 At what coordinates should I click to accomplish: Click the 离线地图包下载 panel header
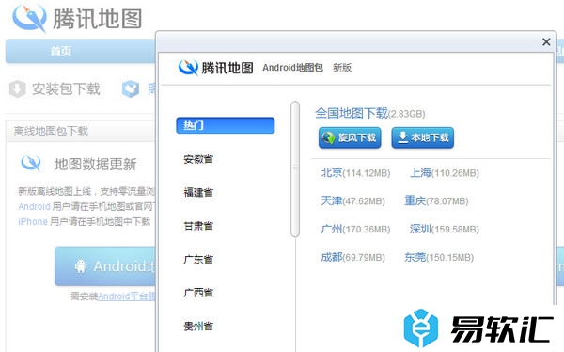tap(81, 131)
